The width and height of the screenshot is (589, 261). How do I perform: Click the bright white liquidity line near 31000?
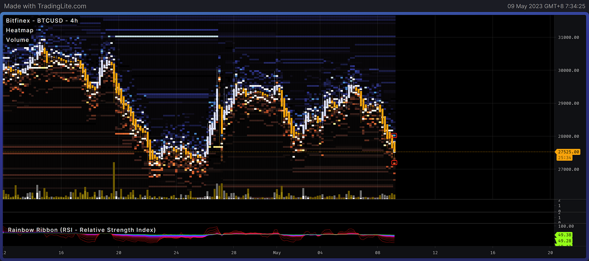167,37
